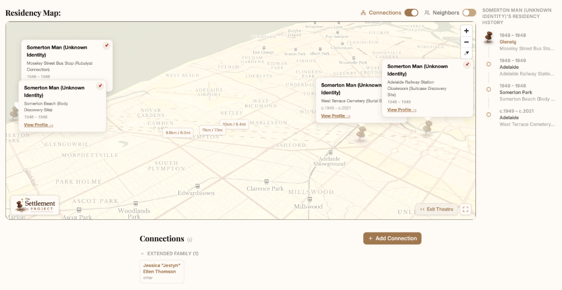Click the Connections section heading

(162, 239)
